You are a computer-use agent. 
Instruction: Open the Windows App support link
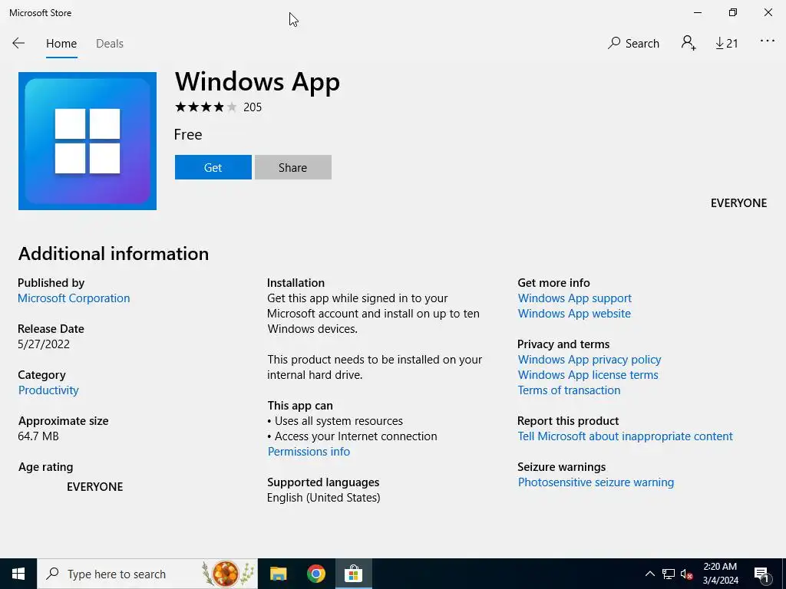[x=574, y=298]
